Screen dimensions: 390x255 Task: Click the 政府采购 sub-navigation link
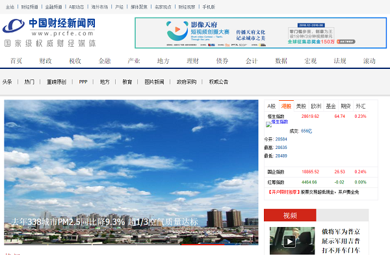click(187, 82)
